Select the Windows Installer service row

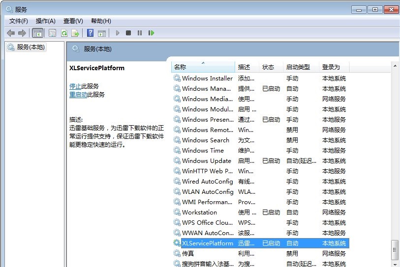click(260, 79)
